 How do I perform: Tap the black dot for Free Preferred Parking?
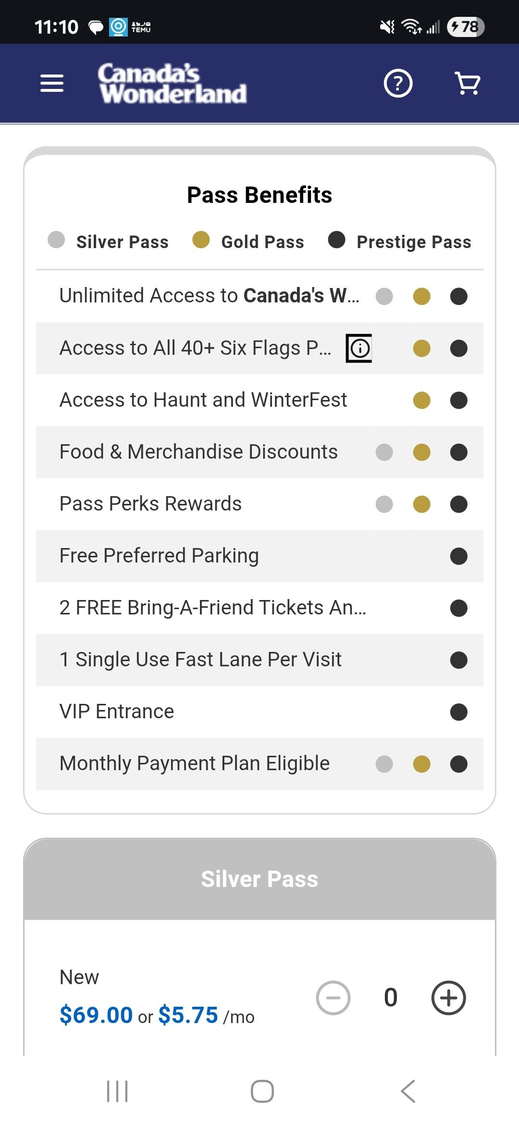pos(458,556)
